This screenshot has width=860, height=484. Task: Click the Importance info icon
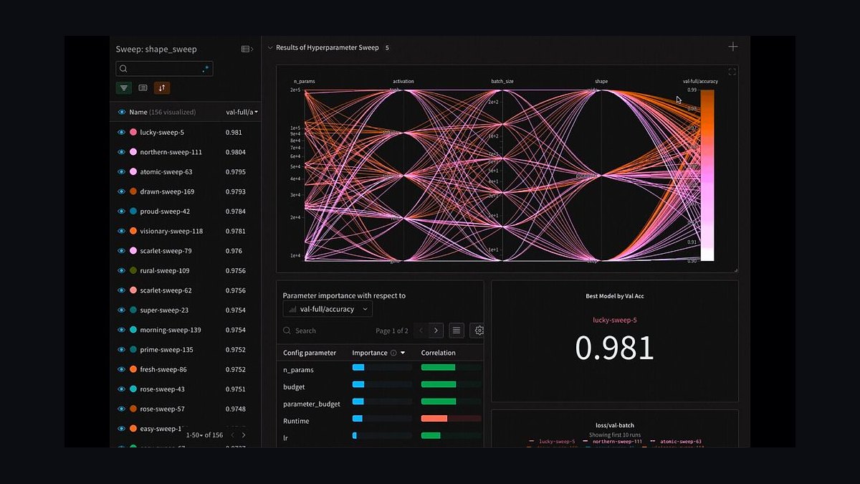(x=393, y=353)
